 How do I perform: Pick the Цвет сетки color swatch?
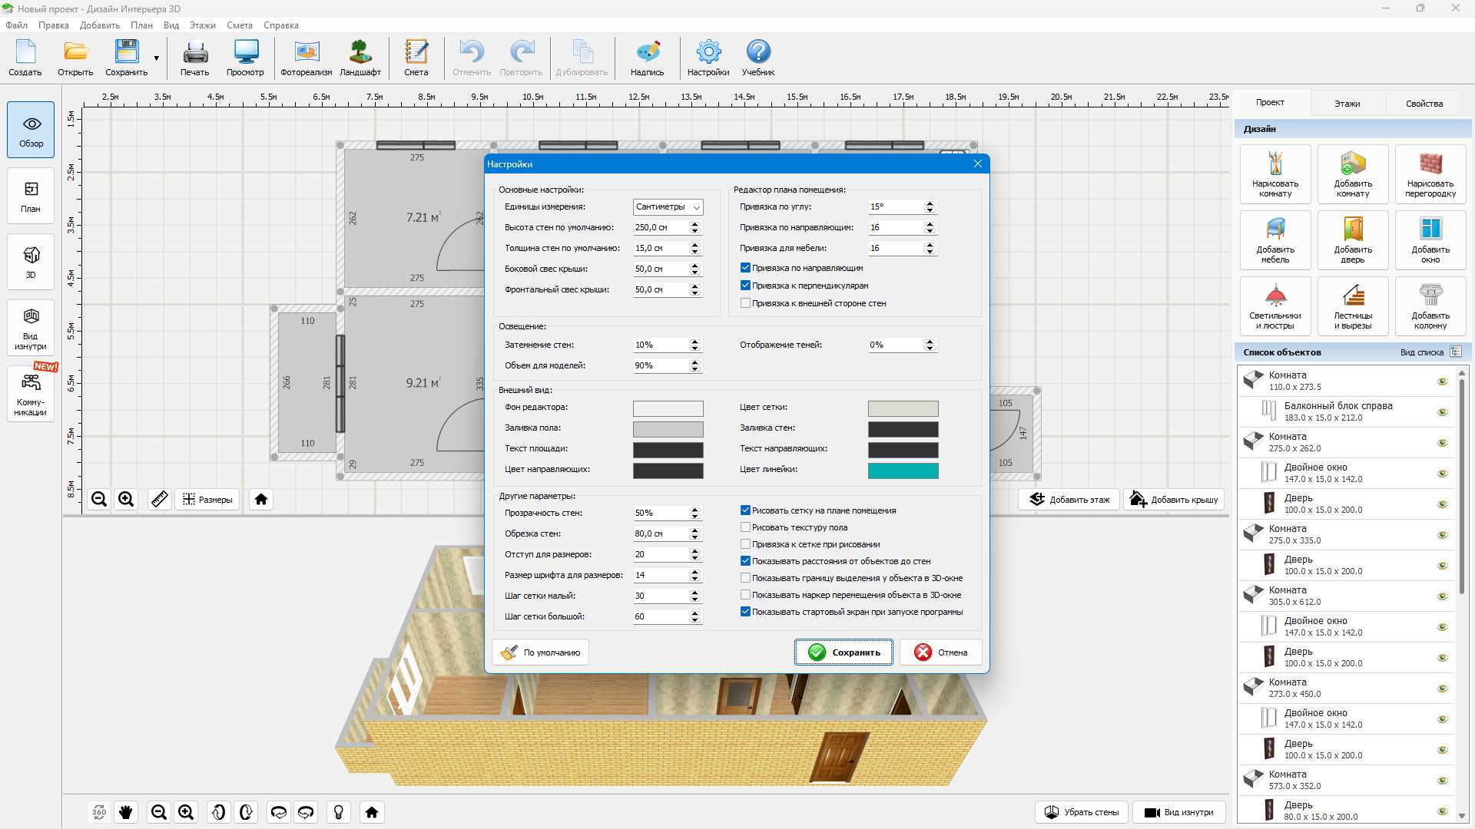(x=903, y=408)
